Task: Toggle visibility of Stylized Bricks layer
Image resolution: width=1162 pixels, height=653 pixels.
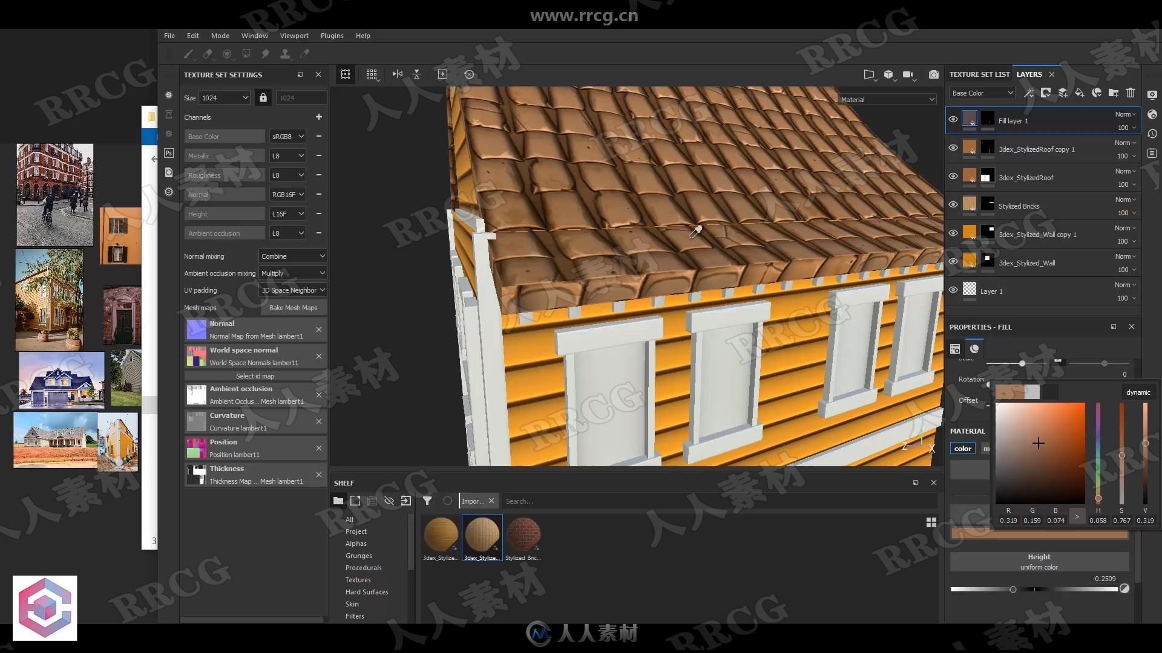Action: [x=953, y=205]
